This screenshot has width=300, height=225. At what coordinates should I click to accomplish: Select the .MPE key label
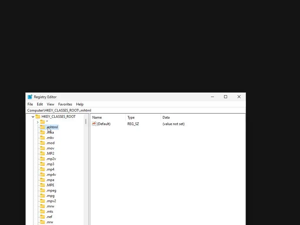click(50, 185)
